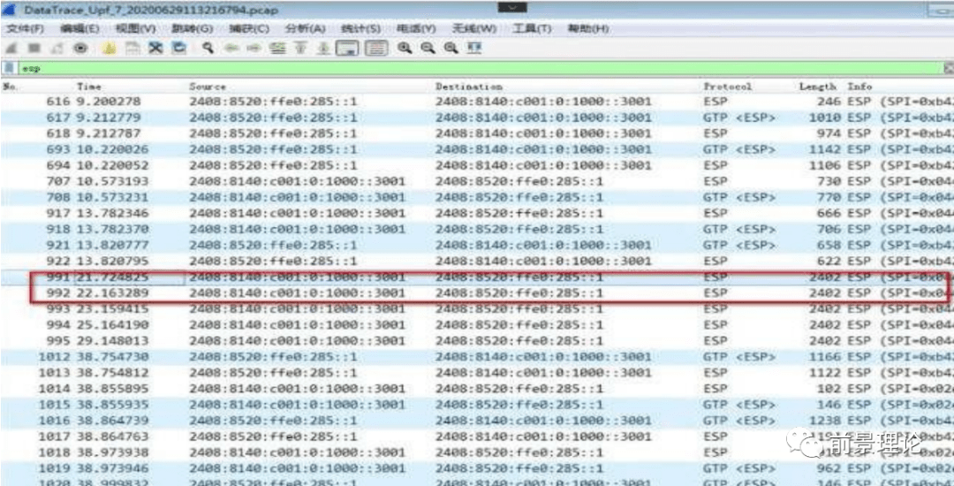
Task: Sort packets by the Protocol column header
Action: tap(727, 87)
